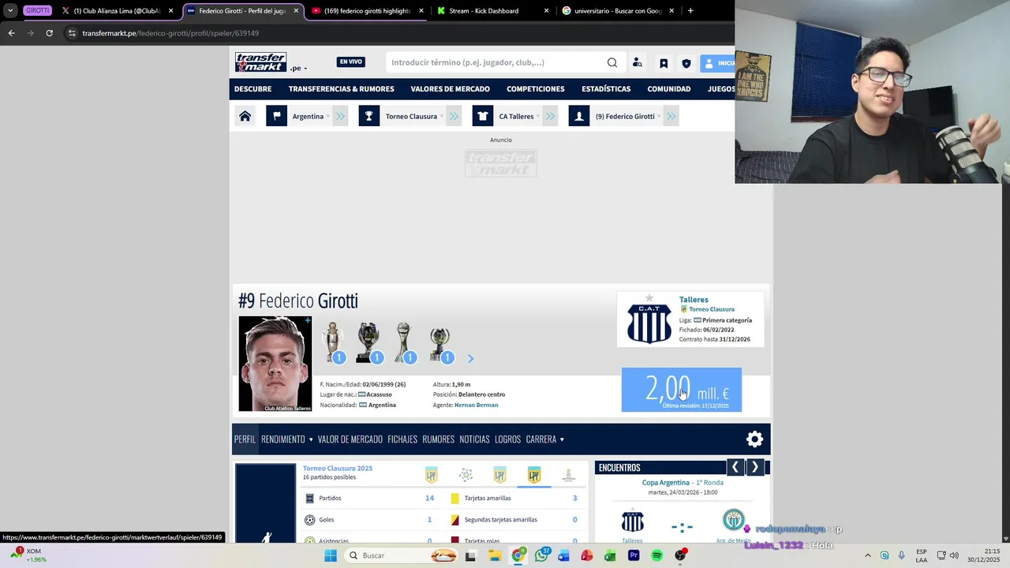
Task: Click the trophy icon beside Torneo Clausura
Action: pos(368,116)
